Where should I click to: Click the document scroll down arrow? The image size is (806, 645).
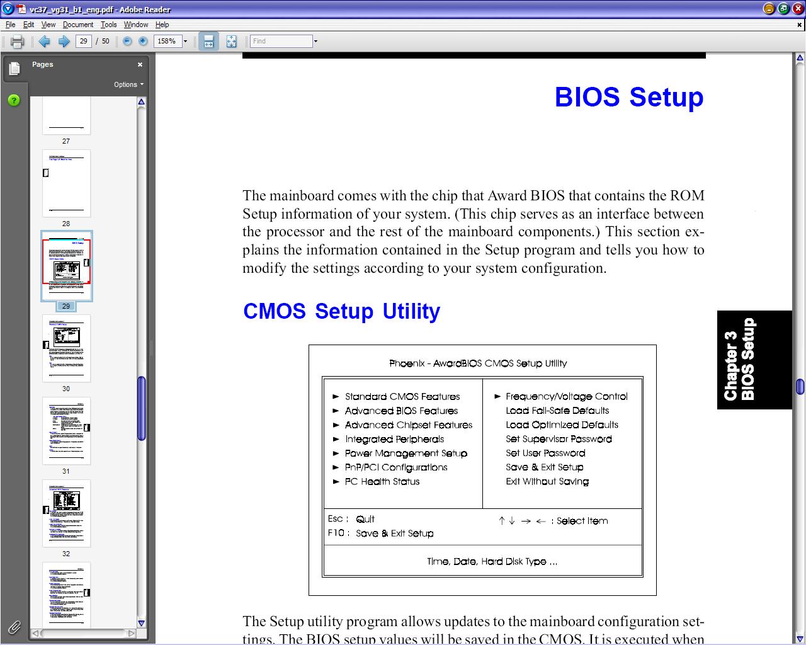coord(800,638)
